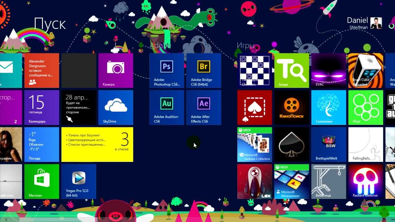Open the Балда game tile

(x=292, y=71)
